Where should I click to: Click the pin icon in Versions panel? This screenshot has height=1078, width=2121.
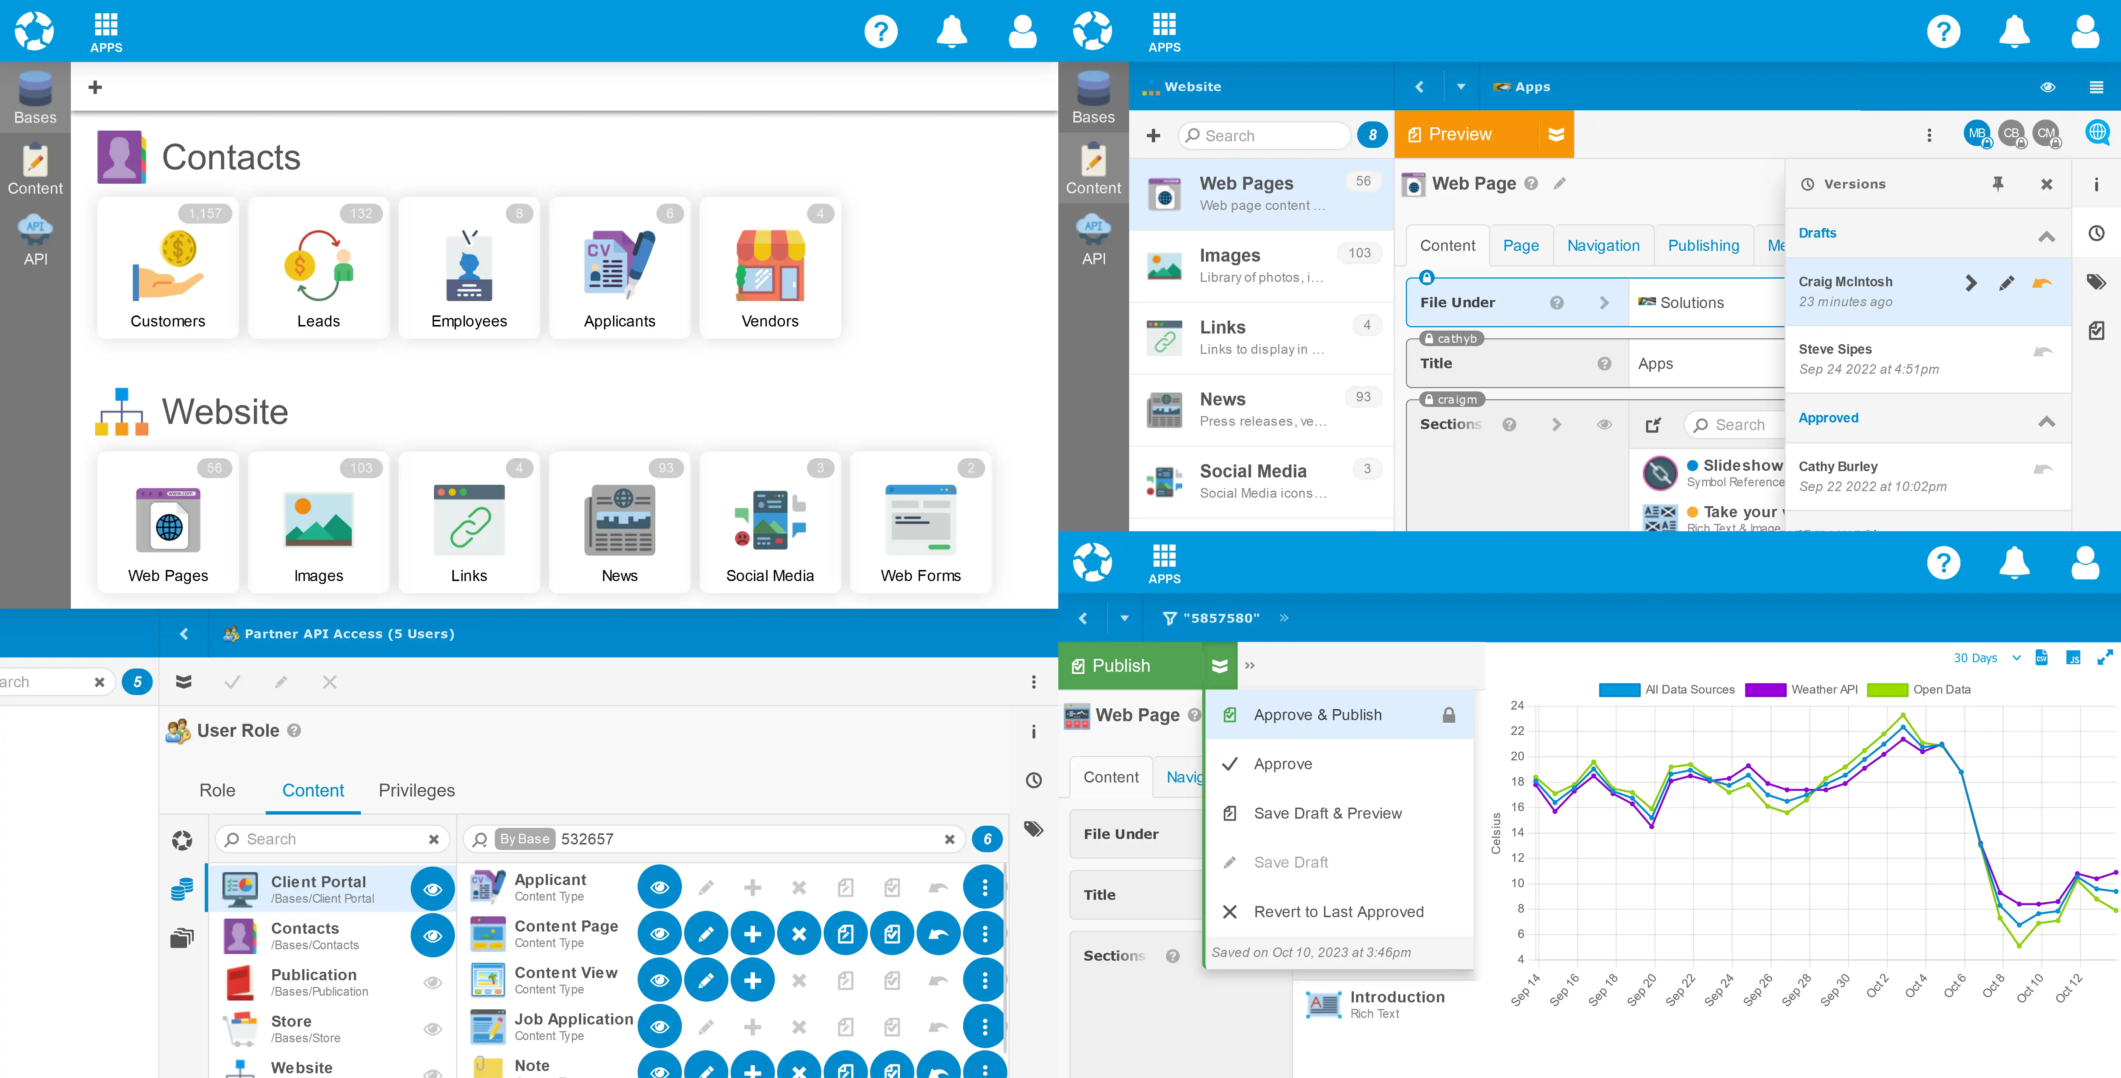(1997, 183)
